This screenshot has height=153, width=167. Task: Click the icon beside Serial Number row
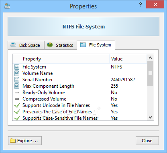coord(17,80)
